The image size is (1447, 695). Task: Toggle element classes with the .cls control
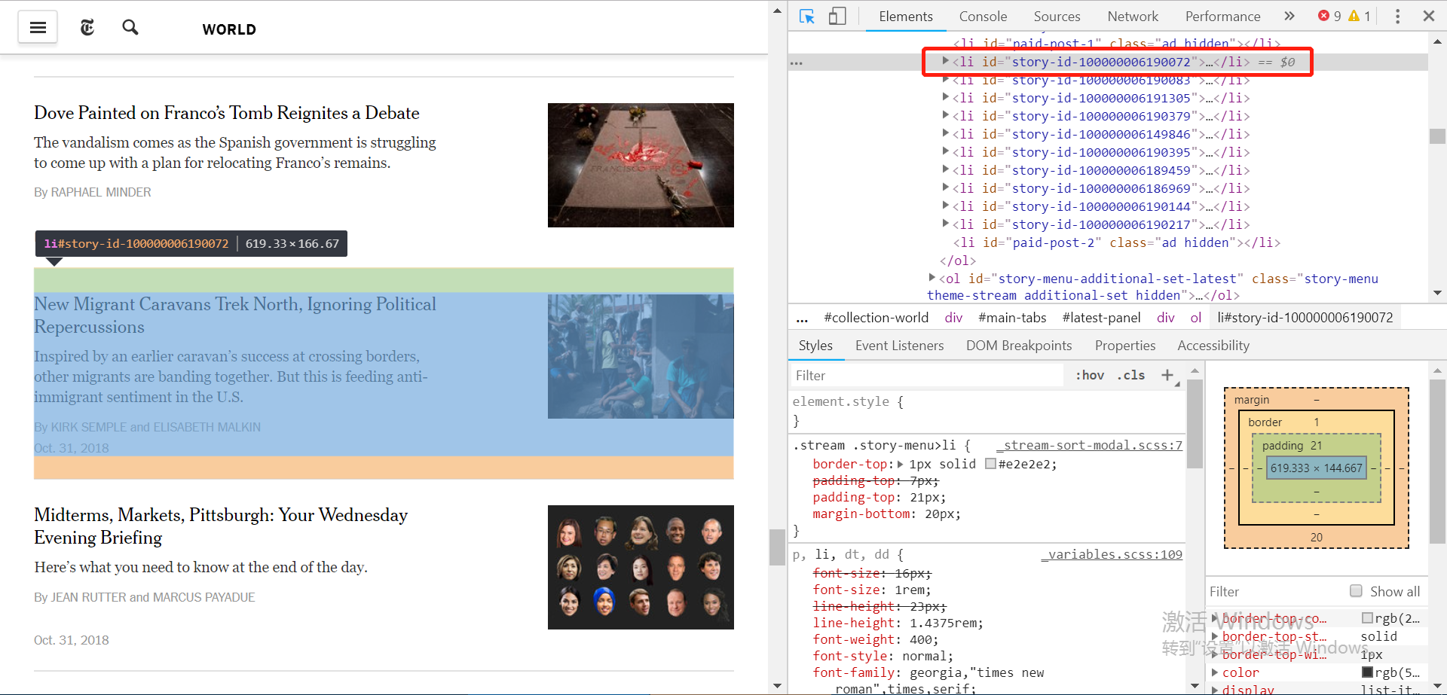[1130, 374]
